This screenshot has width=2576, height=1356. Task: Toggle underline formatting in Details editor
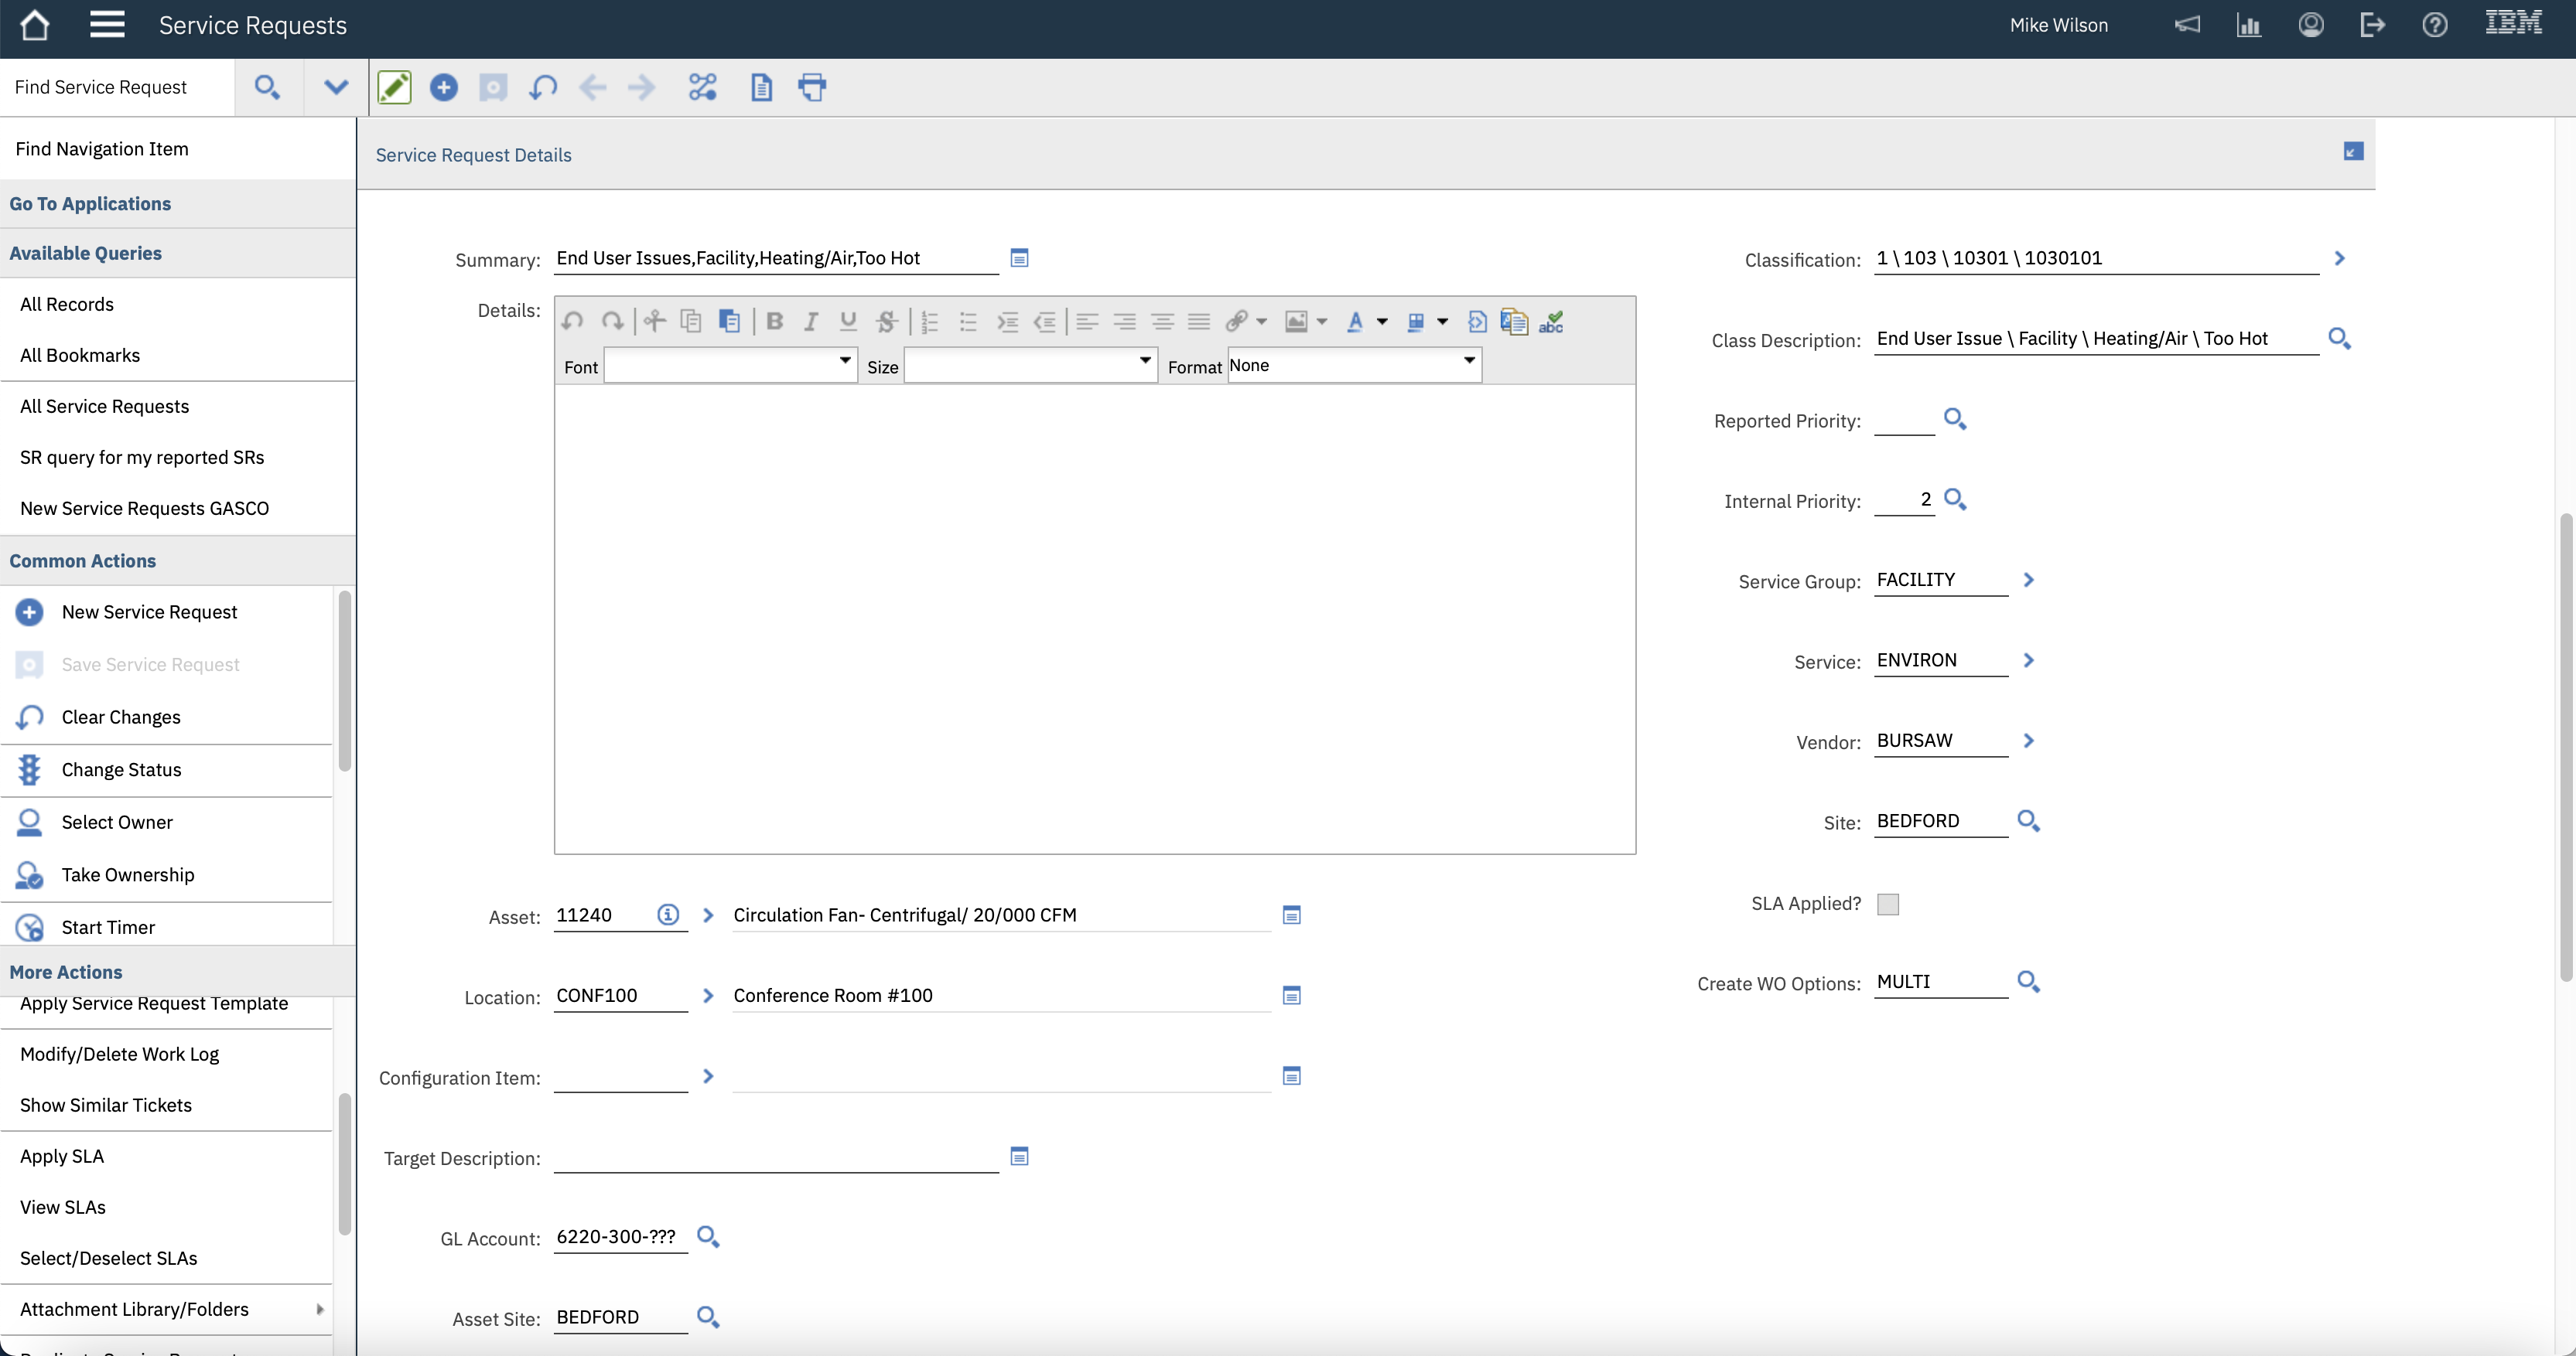click(x=848, y=321)
